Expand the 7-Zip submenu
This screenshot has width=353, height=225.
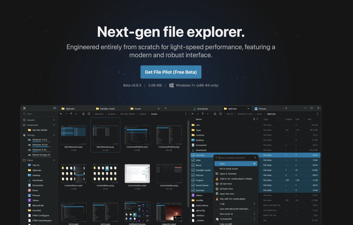click(254, 204)
